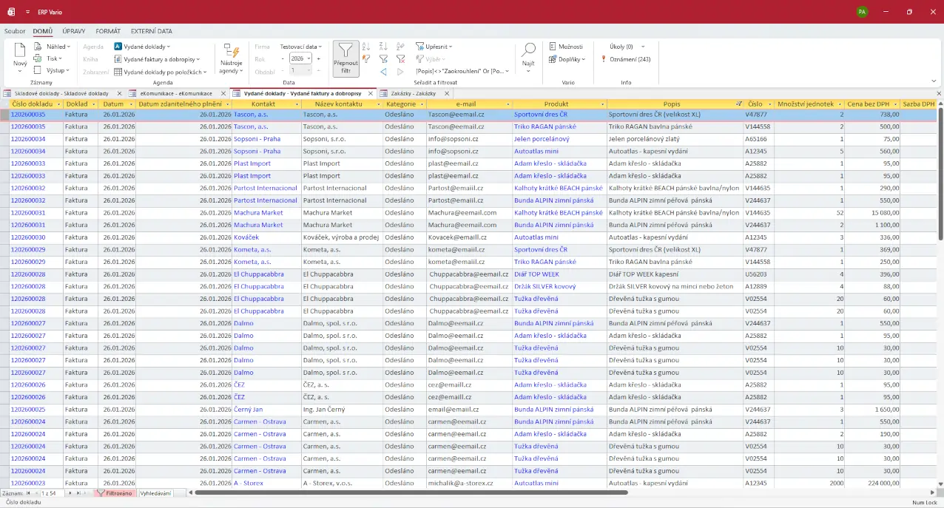Click the sort descending Z-A icon
The width and height of the screenshot is (944, 508).
click(x=383, y=47)
